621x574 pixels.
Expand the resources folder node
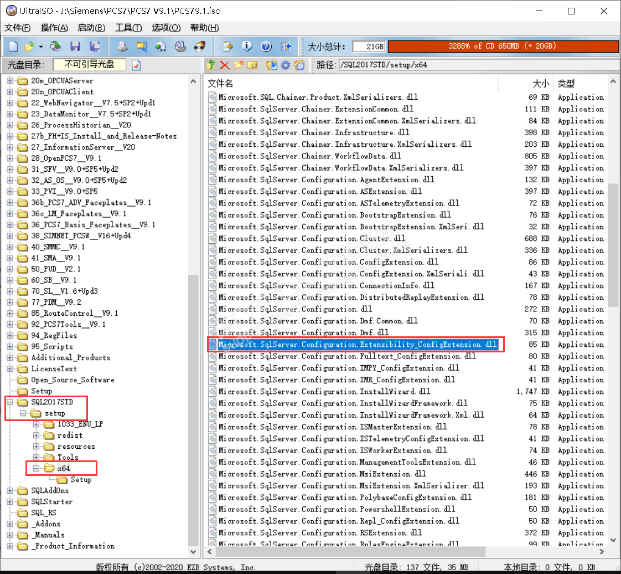pyautogui.click(x=36, y=447)
